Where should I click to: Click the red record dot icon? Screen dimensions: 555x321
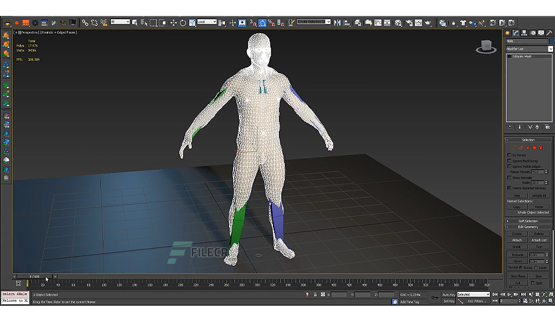point(17,23)
